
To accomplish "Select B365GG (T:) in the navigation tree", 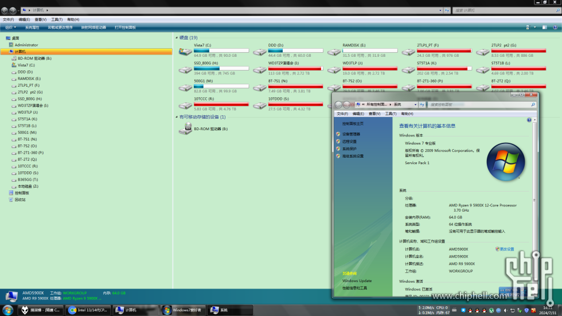I will [28, 180].
